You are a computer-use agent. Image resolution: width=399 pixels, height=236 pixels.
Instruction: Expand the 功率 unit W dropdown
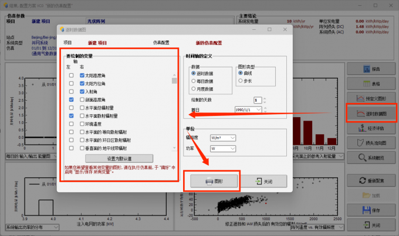pos(223,149)
